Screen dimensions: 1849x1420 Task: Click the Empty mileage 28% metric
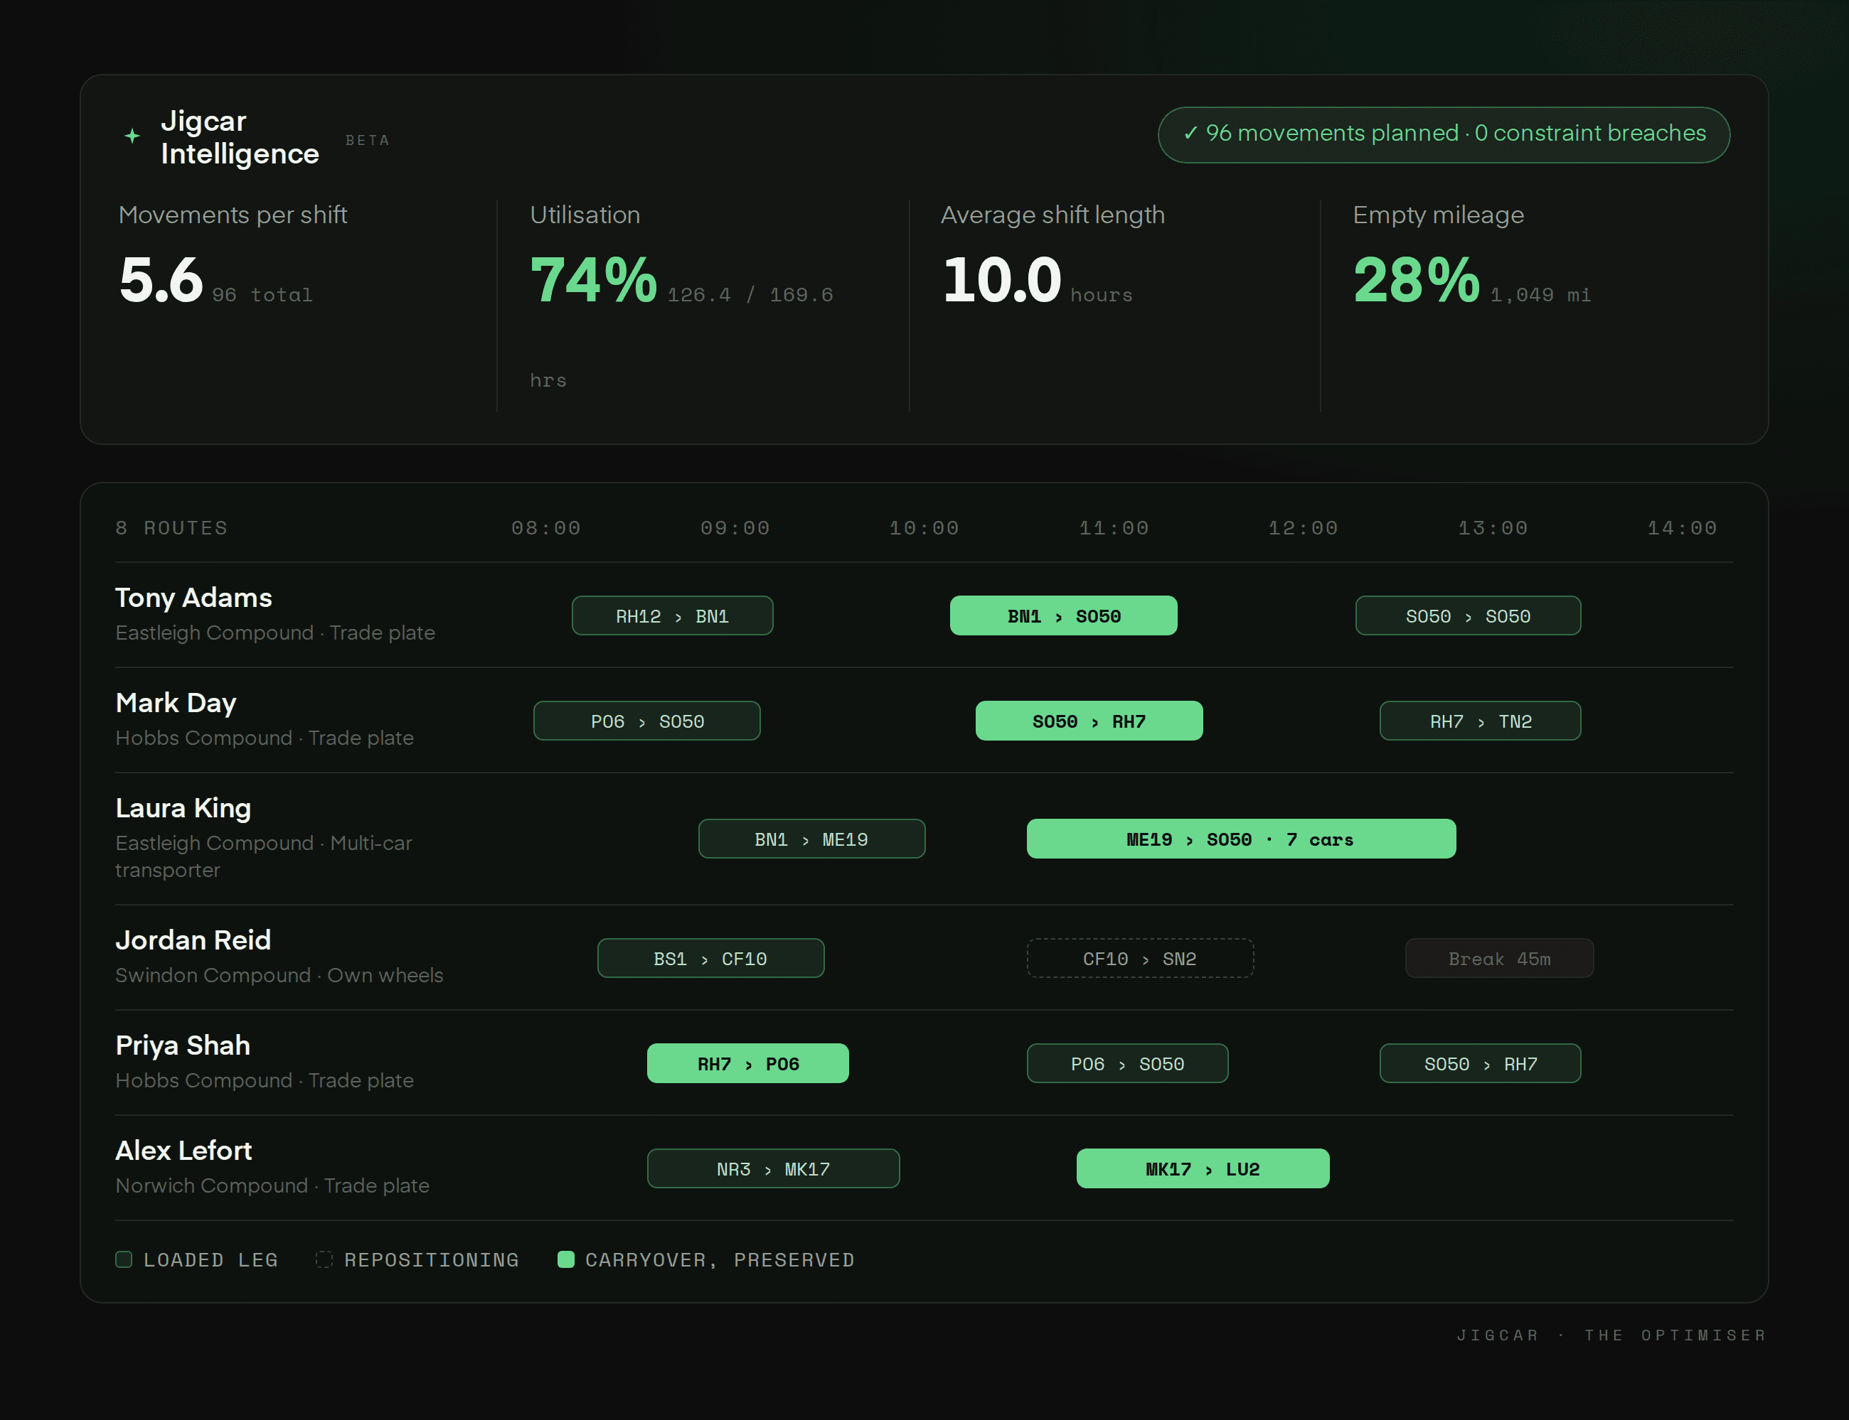point(1417,280)
